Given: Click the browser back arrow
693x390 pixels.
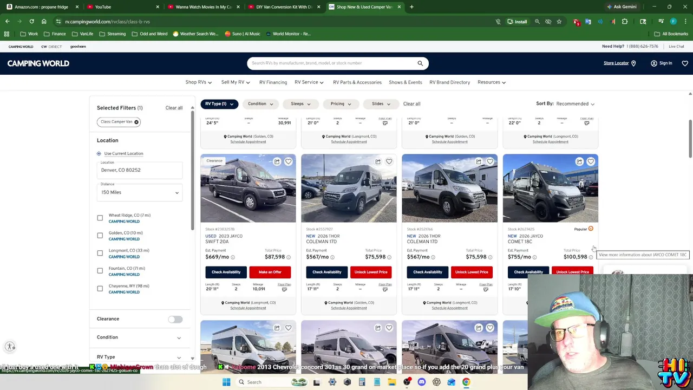Looking at the screenshot, I should pyautogui.click(x=8, y=22).
